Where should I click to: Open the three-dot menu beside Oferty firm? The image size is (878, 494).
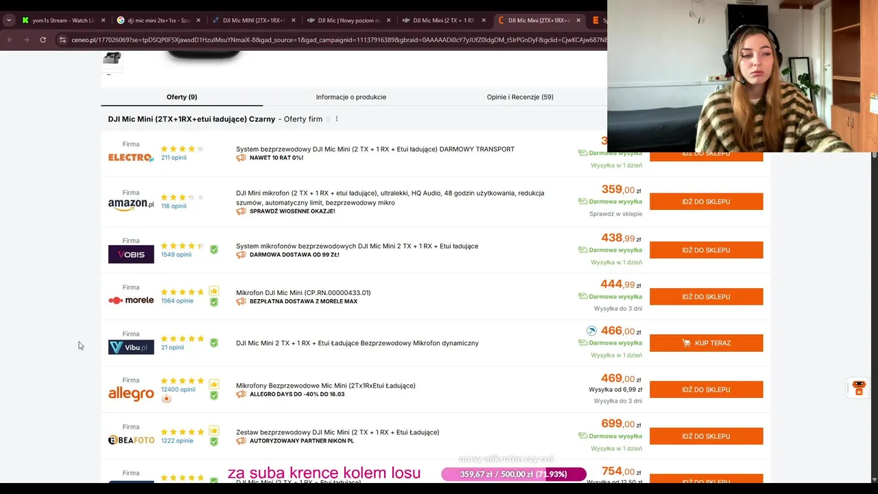coord(336,119)
